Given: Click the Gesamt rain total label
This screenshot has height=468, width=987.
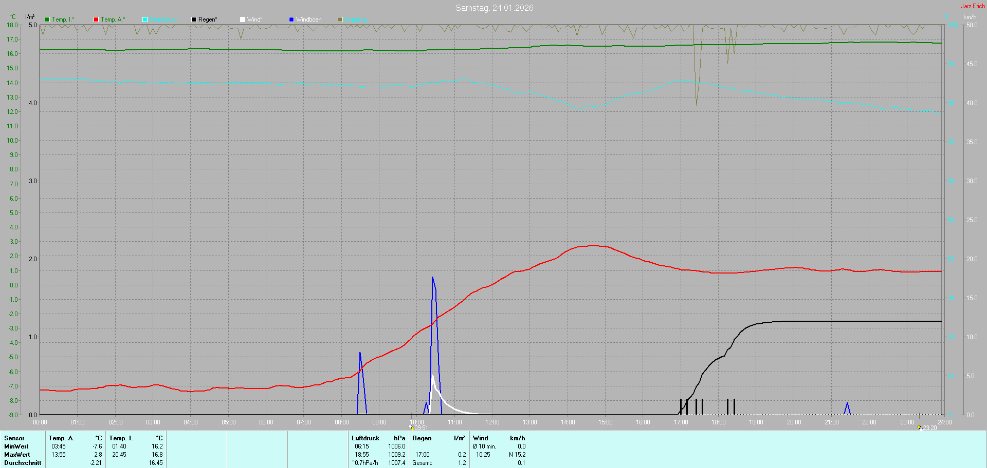Looking at the screenshot, I should click(x=422, y=463).
